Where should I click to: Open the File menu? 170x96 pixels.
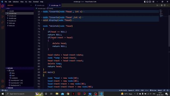[6, 2]
